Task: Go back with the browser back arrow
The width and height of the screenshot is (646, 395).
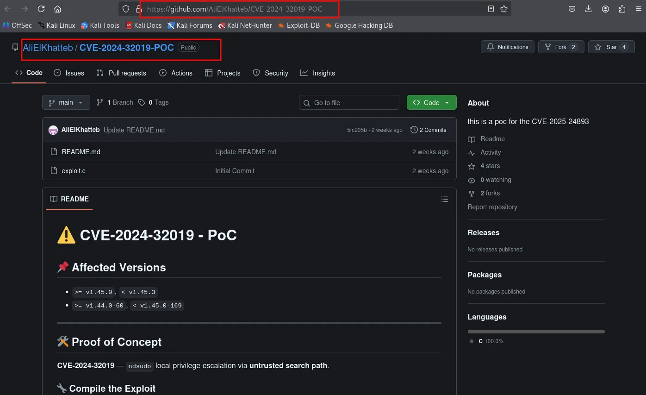Action: click(x=8, y=9)
